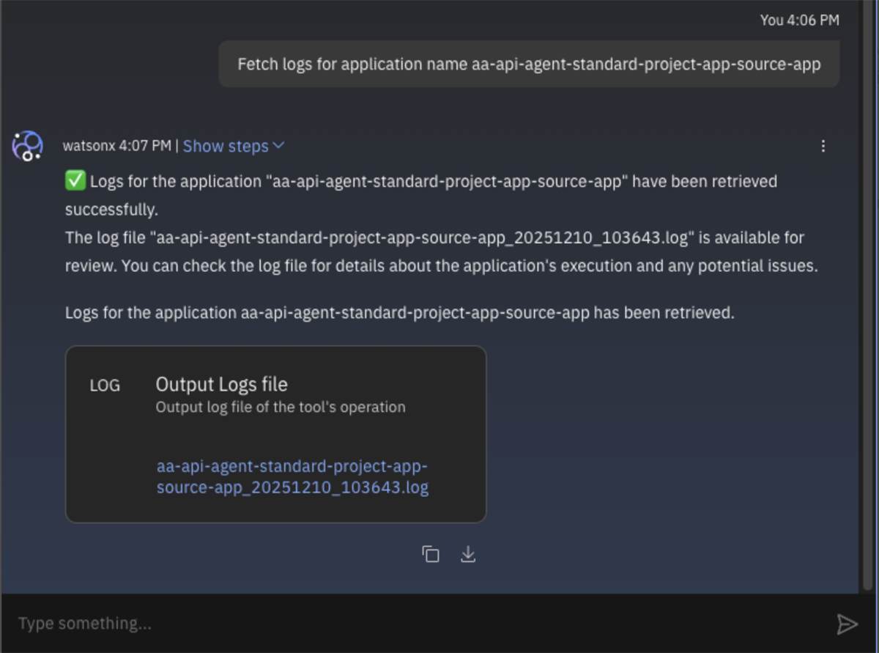Download the assistant's response
The width and height of the screenshot is (879, 653).
click(468, 555)
